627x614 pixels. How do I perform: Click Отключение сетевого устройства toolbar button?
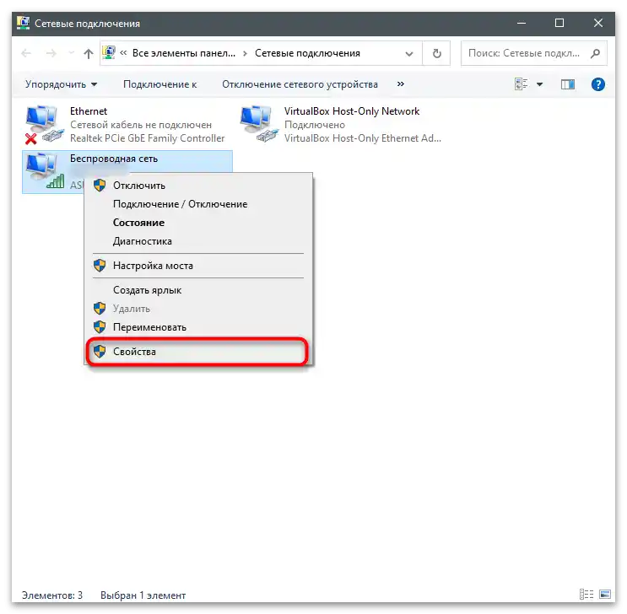coord(300,84)
